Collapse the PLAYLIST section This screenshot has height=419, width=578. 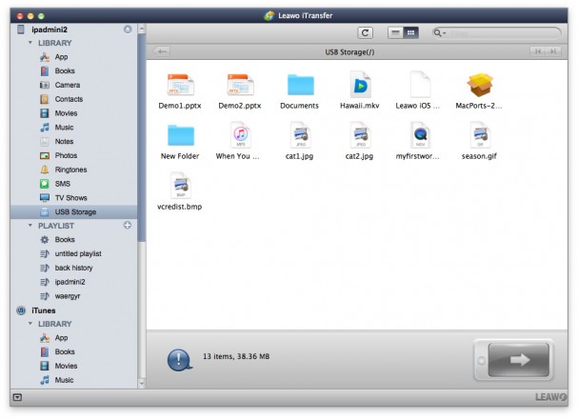tap(30, 226)
